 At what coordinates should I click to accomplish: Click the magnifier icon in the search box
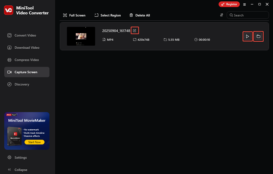click(x=231, y=15)
